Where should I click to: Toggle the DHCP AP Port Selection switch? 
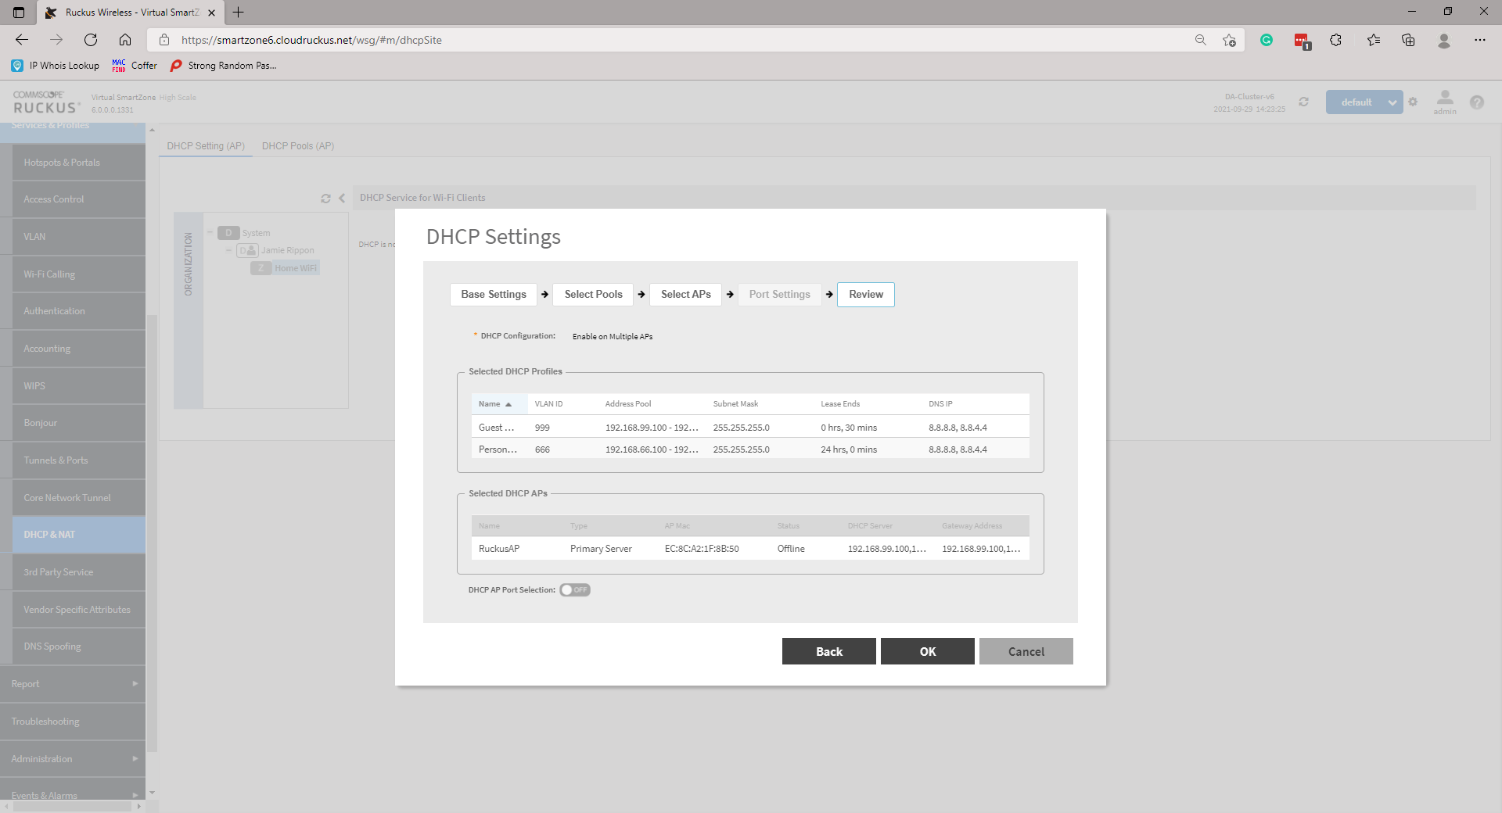click(x=574, y=590)
